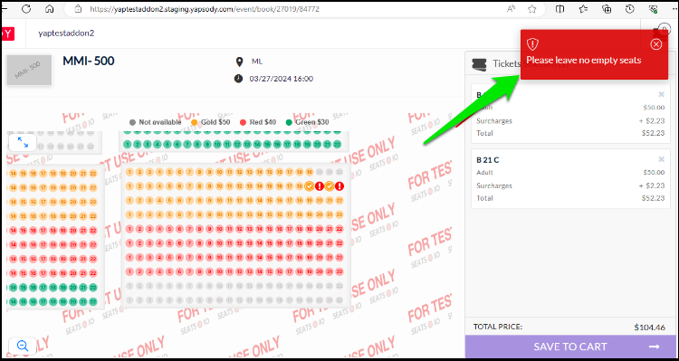Zoom out the seat map with magnifier icon

click(23, 346)
